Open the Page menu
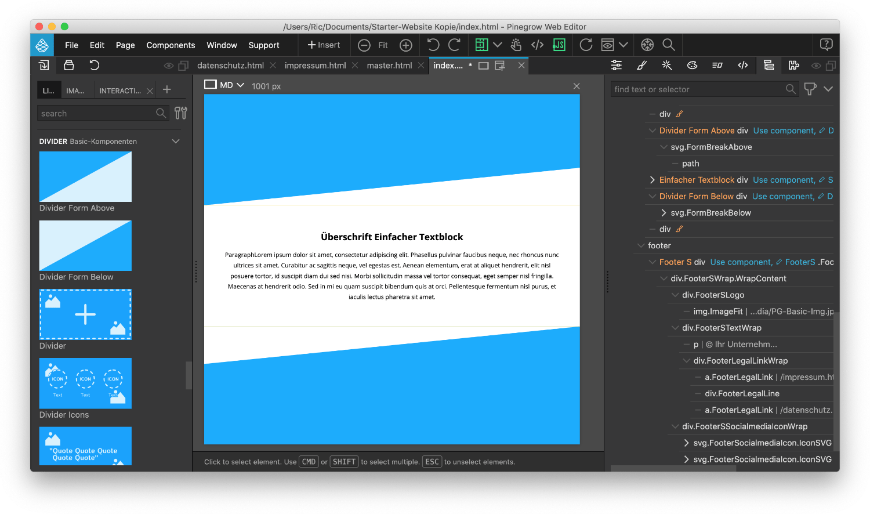870x514 pixels. click(125, 45)
